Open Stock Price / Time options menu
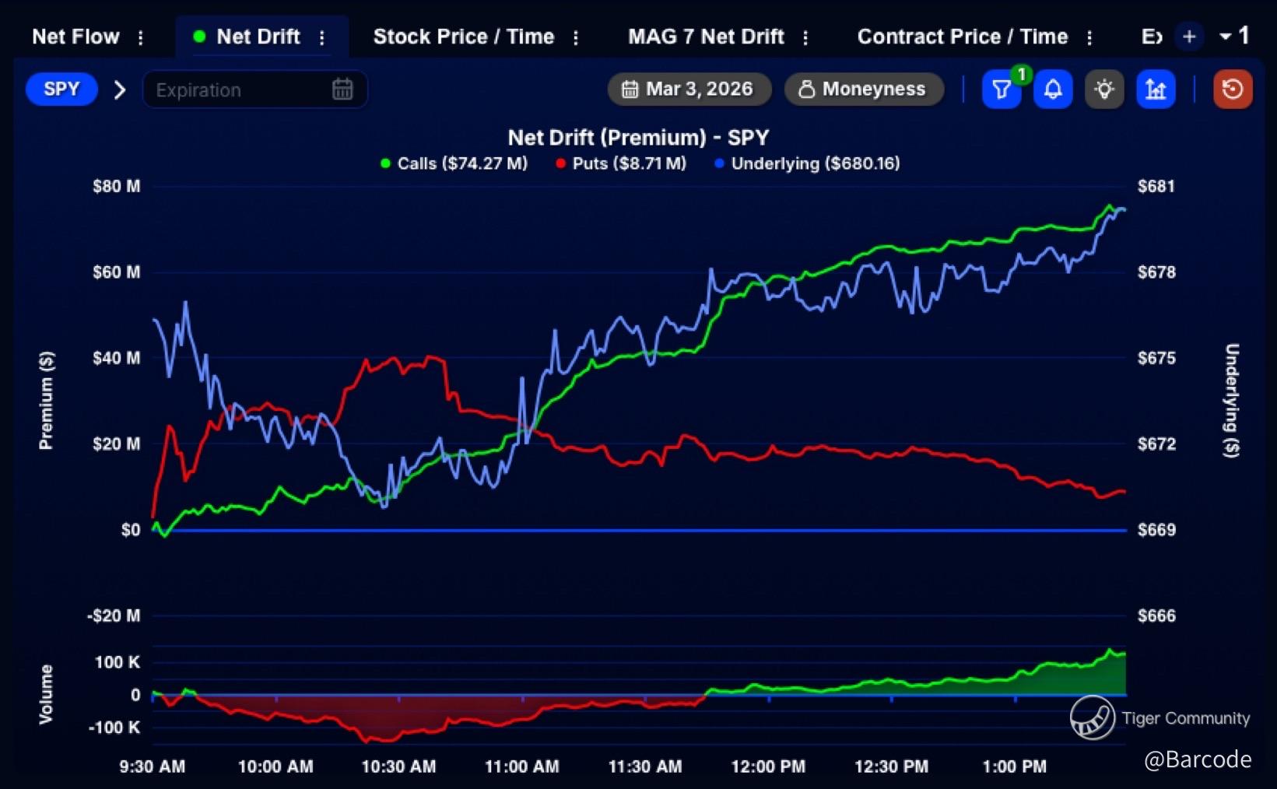Screen dimensions: 1277x789 coord(576,37)
